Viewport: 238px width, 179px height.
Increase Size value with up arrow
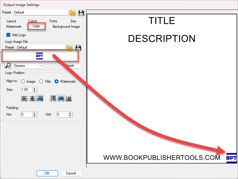[35, 88]
